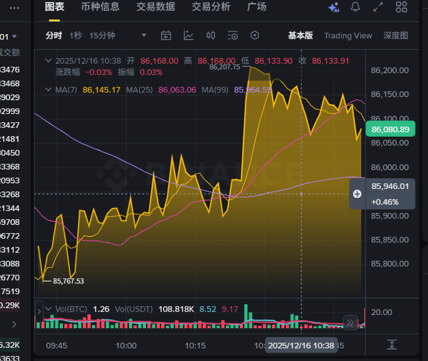Click the crosshair price label 85,946.01
The width and height of the screenshot is (428, 361).
390,186
